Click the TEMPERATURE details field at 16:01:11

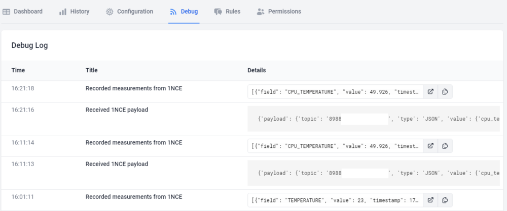point(336,200)
